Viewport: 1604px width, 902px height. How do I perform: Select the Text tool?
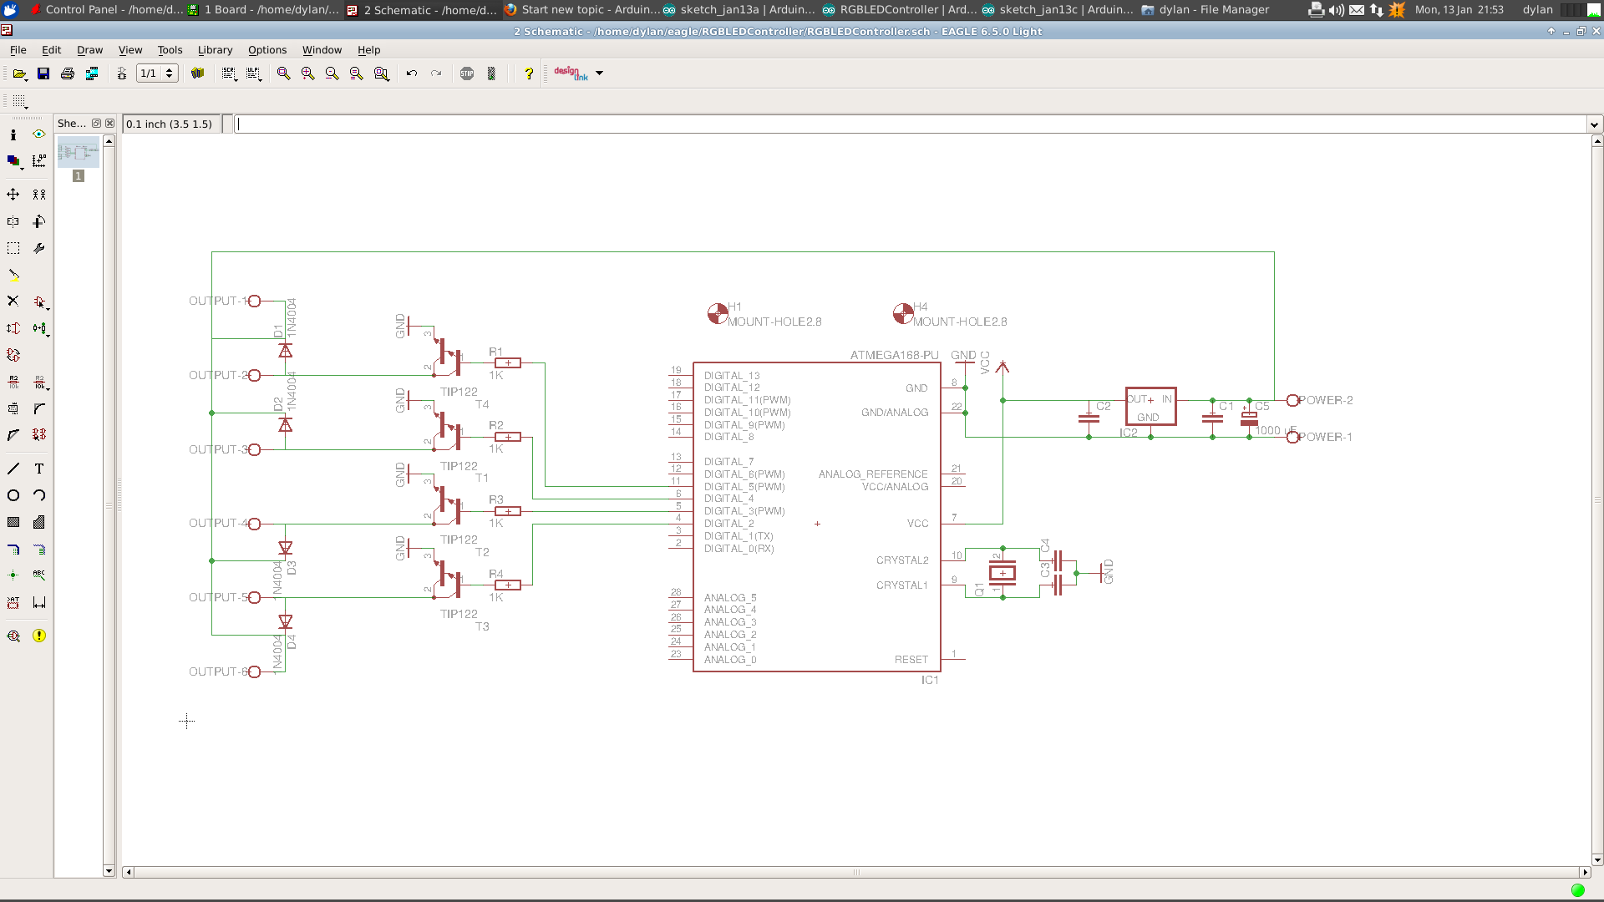click(39, 469)
